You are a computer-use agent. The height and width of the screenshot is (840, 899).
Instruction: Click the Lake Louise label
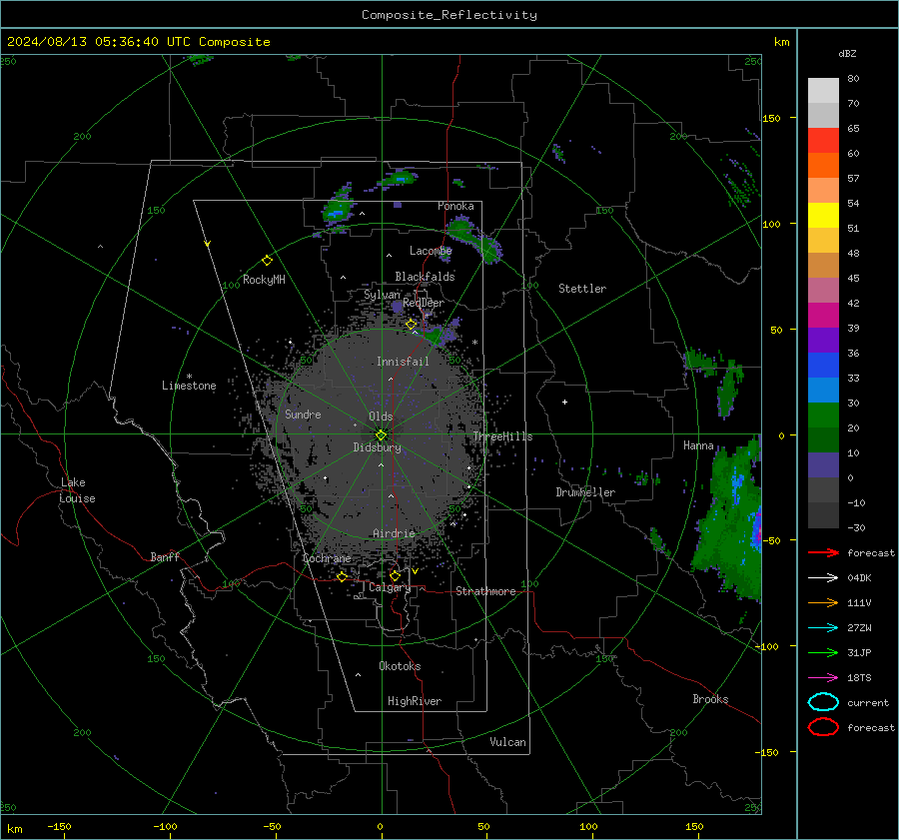(x=77, y=490)
